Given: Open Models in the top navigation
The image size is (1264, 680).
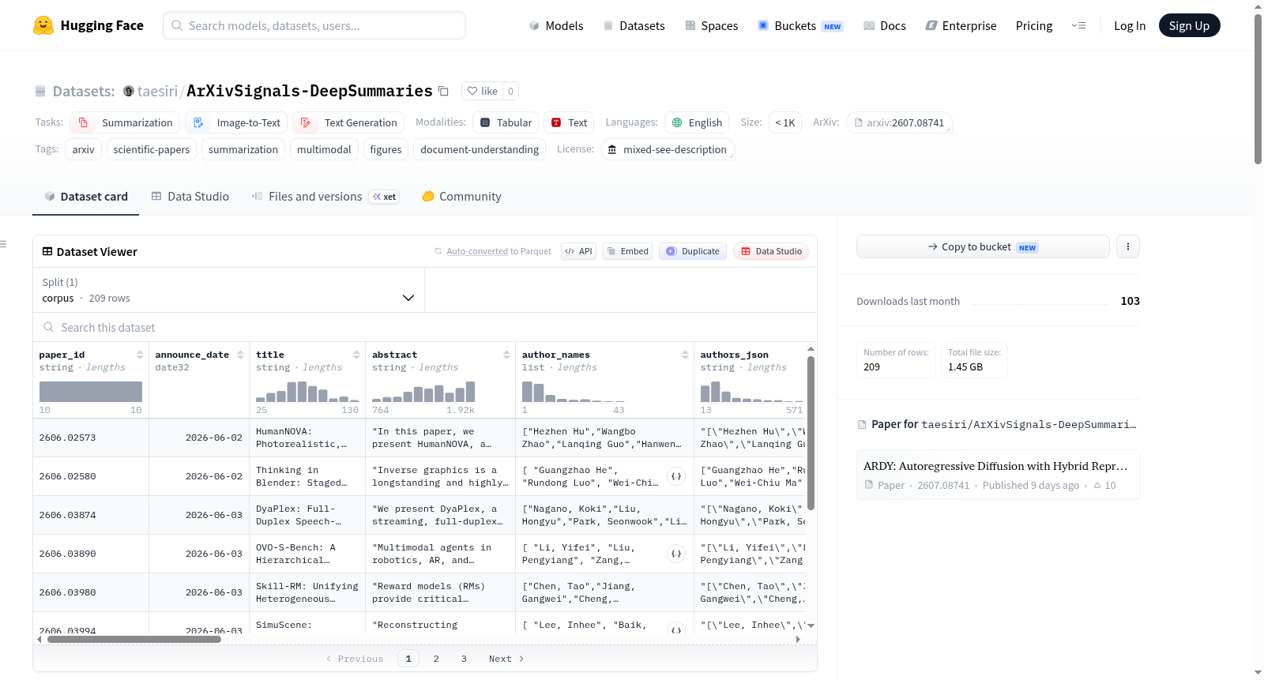Looking at the screenshot, I should point(556,26).
